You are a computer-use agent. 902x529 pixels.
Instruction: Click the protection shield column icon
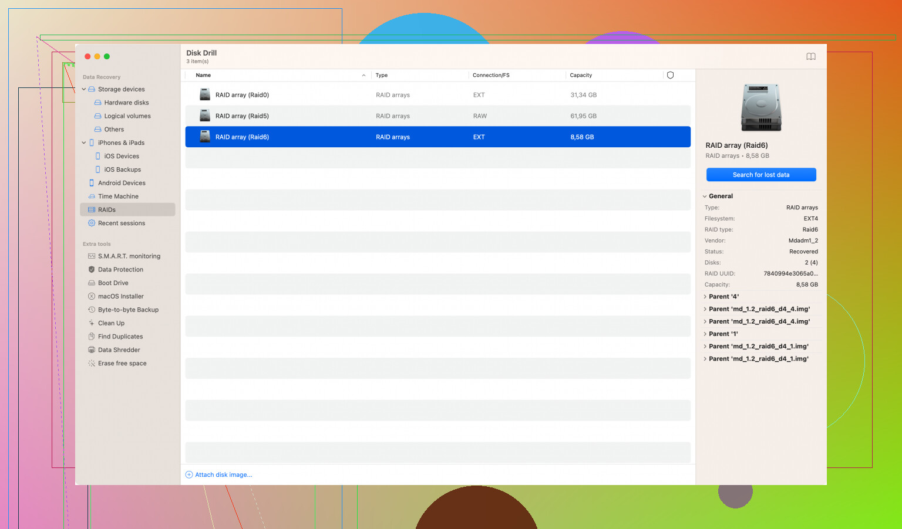coord(670,75)
